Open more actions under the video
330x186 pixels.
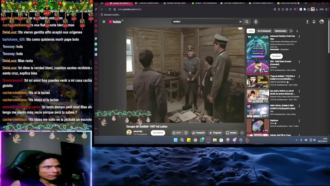coord(242,133)
